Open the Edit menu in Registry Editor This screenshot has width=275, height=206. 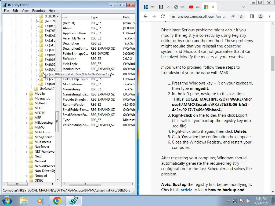click(15, 11)
